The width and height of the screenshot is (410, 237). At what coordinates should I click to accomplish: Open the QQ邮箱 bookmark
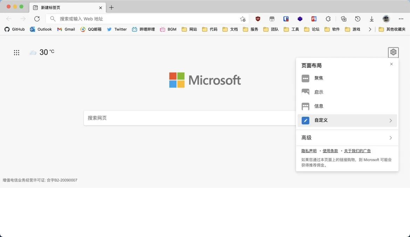(x=91, y=29)
